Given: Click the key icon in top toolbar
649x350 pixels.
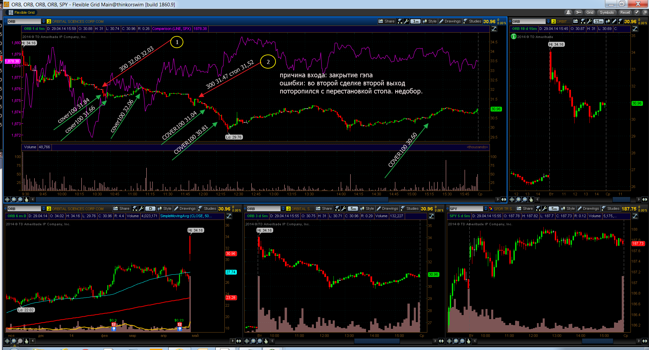Looking at the screenshot, I should 578,12.
